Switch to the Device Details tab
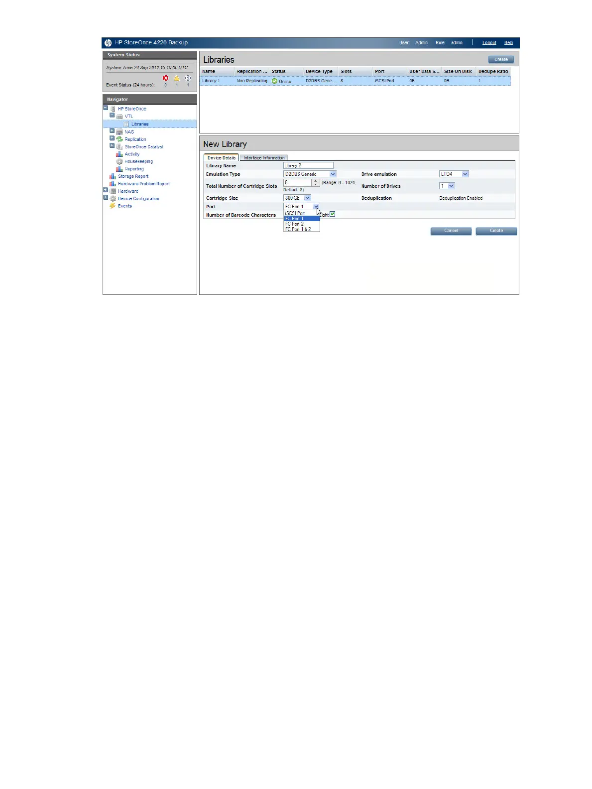The width and height of the screenshot is (592, 789). pyautogui.click(x=222, y=158)
